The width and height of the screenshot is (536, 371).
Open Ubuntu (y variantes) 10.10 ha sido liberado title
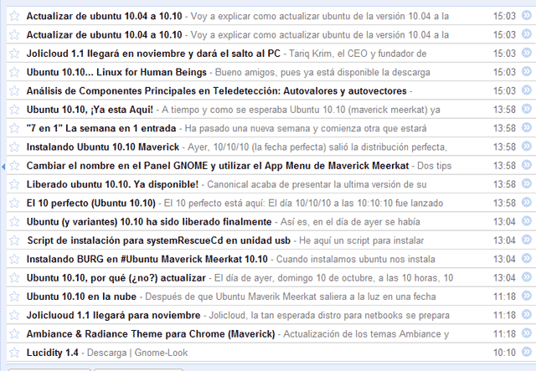pyautogui.click(x=149, y=222)
